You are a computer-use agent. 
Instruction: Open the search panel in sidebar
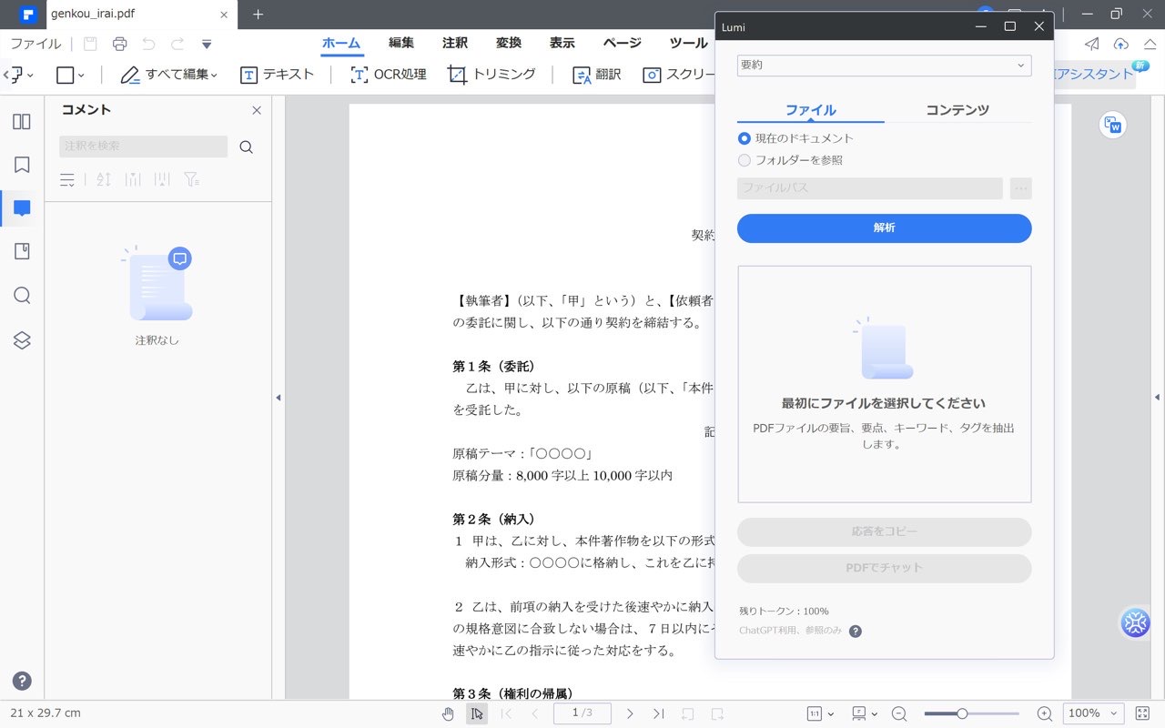click(x=21, y=296)
